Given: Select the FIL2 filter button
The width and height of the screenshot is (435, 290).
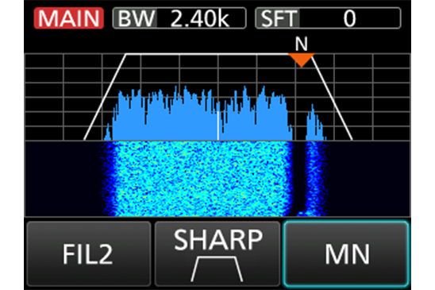Looking at the screenshot, I should click(89, 253).
